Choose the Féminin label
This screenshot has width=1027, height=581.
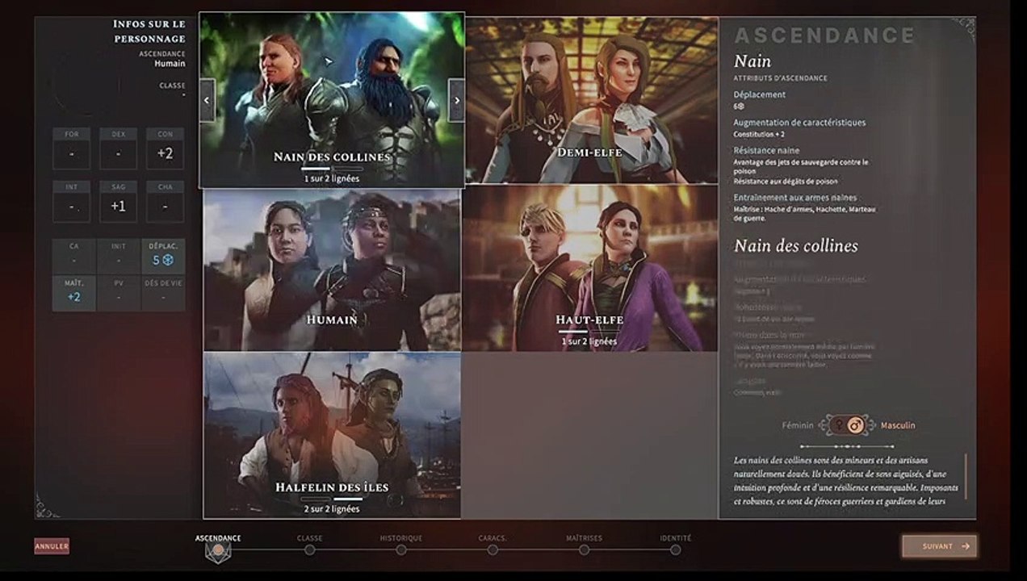click(x=798, y=425)
